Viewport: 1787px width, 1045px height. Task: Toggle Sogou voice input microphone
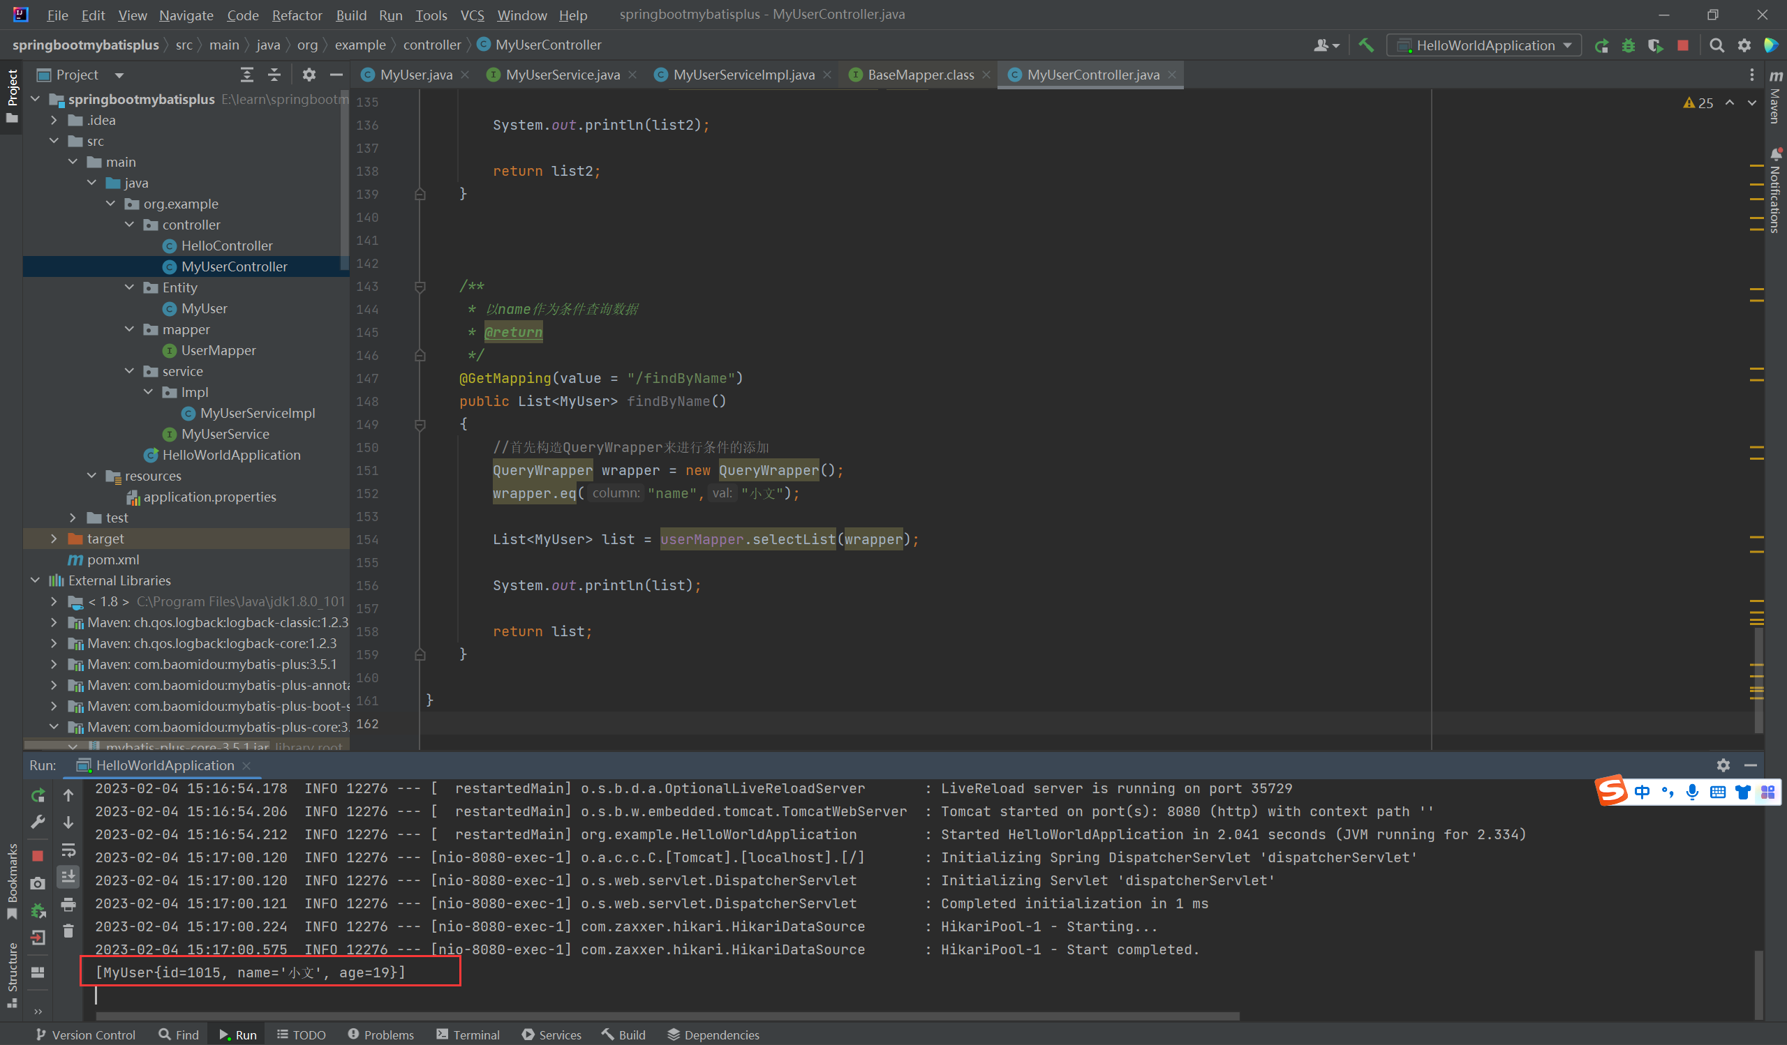(x=1692, y=792)
